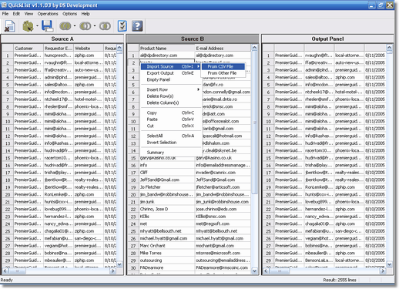This screenshot has width=399, height=289.
Task: Click the Customer column header in Source A
Action: click(28, 48)
